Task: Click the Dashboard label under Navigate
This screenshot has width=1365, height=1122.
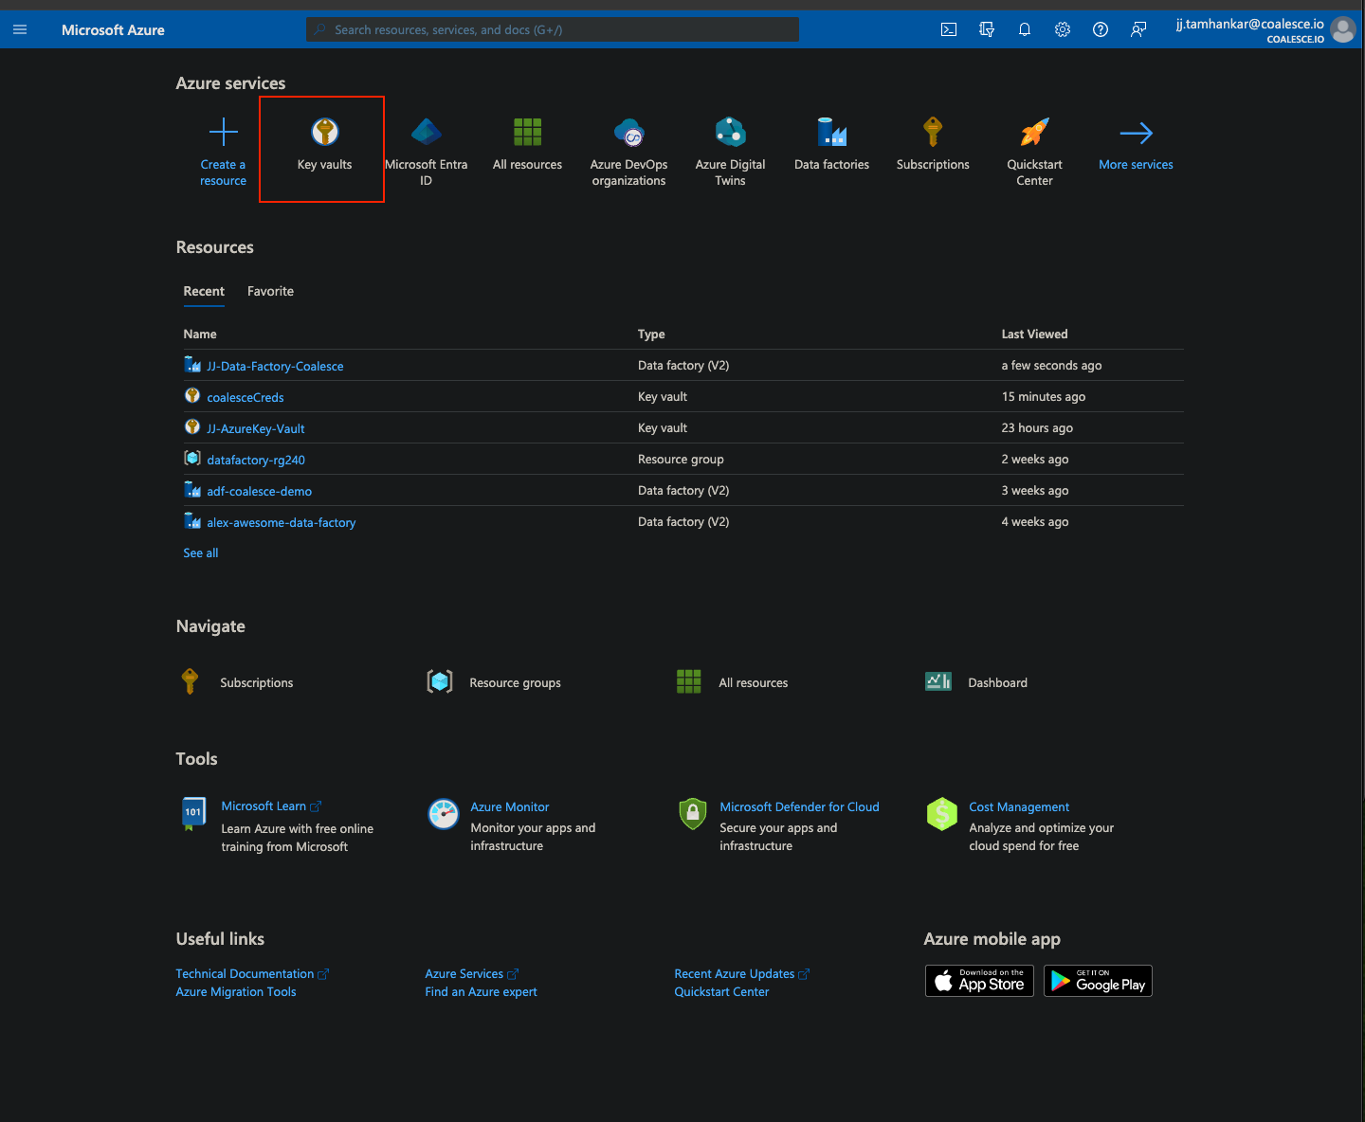Action: coord(997,682)
